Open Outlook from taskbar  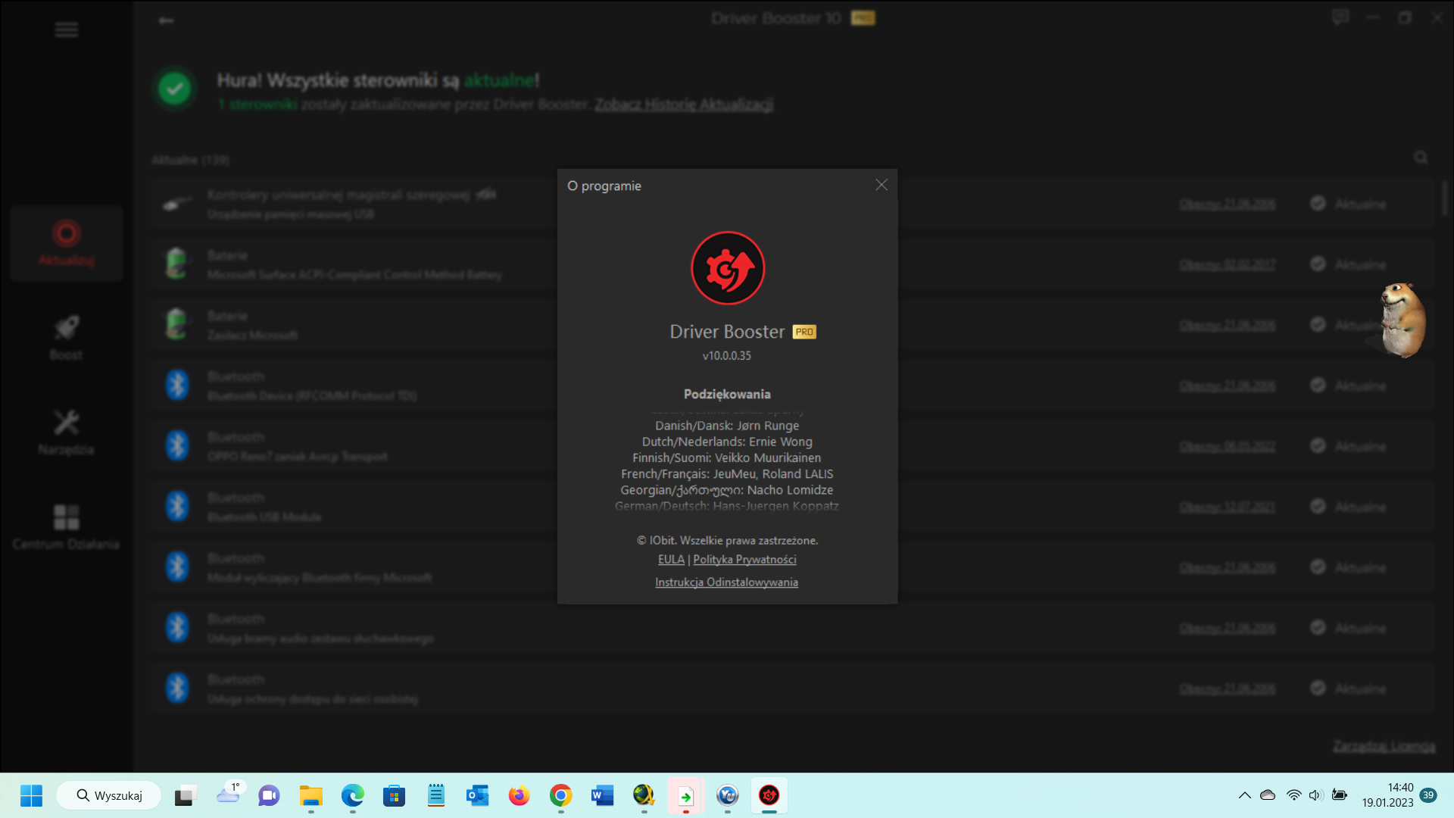[477, 795]
